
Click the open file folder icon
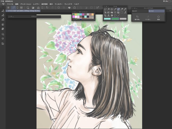pyautogui.click(x=33, y=8)
